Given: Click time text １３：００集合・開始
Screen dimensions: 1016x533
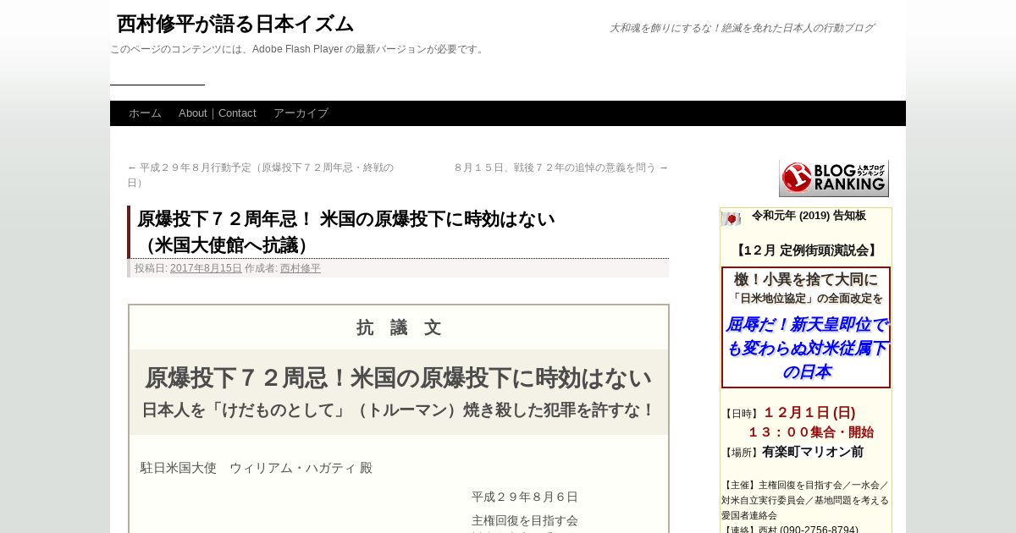Looking at the screenshot, I should point(810,432).
